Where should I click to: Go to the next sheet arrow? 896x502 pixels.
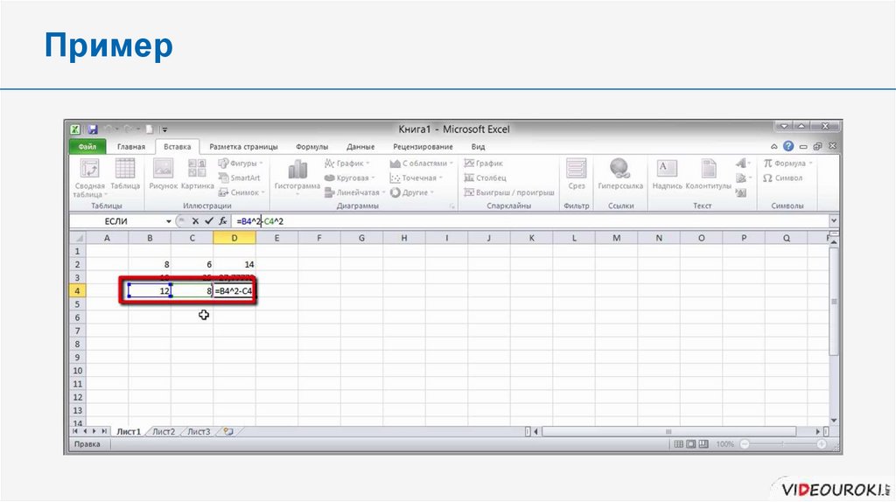[x=94, y=432]
